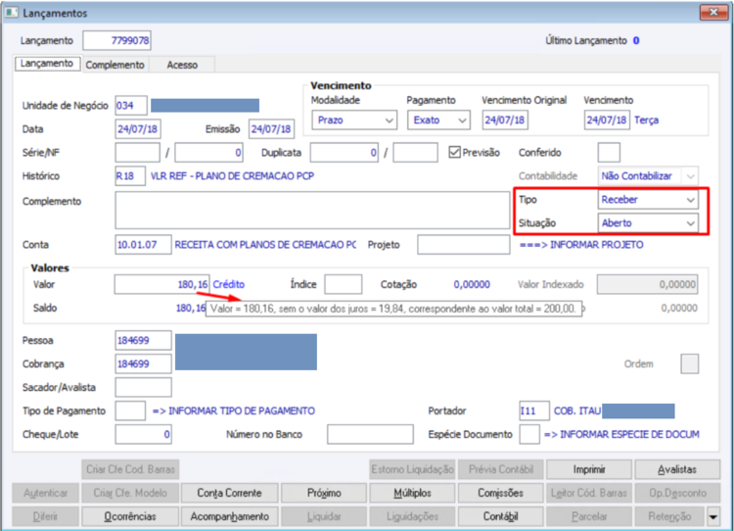Click the Cobrança code field
This screenshot has width=734, height=531.
point(143,363)
